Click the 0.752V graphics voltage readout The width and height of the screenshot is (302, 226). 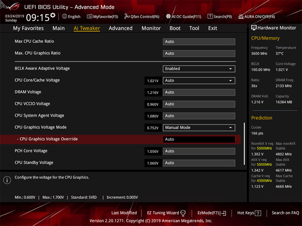point(153,128)
